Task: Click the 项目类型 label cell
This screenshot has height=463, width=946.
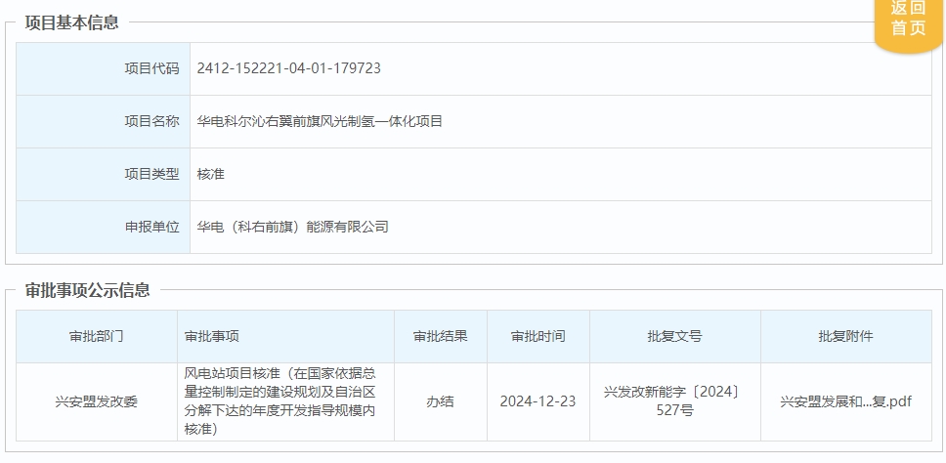Action: pos(104,175)
